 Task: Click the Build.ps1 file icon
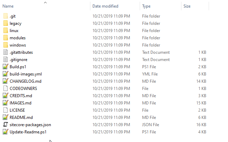(x=6, y=67)
